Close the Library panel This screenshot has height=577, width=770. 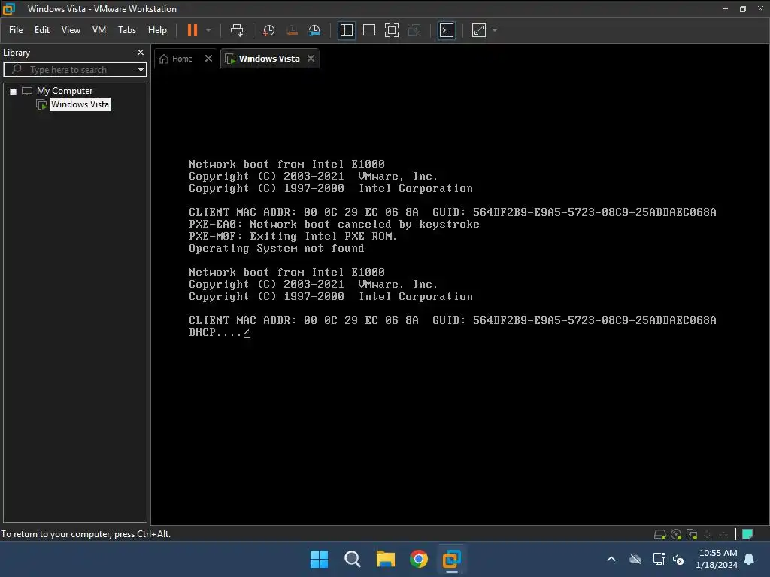141,52
